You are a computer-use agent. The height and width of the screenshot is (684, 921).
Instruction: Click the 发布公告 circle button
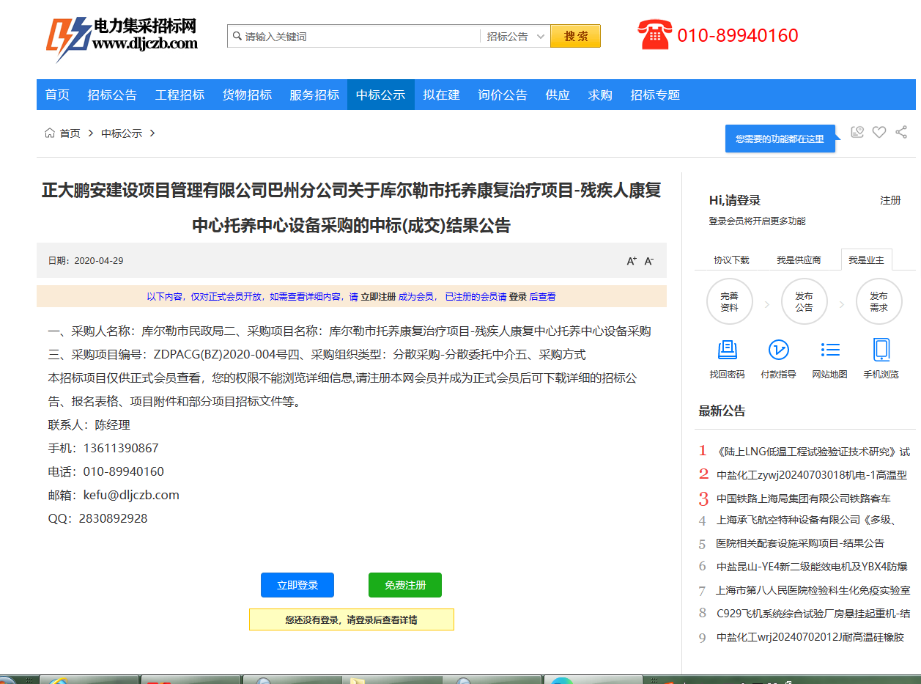(x=804, y=301)
